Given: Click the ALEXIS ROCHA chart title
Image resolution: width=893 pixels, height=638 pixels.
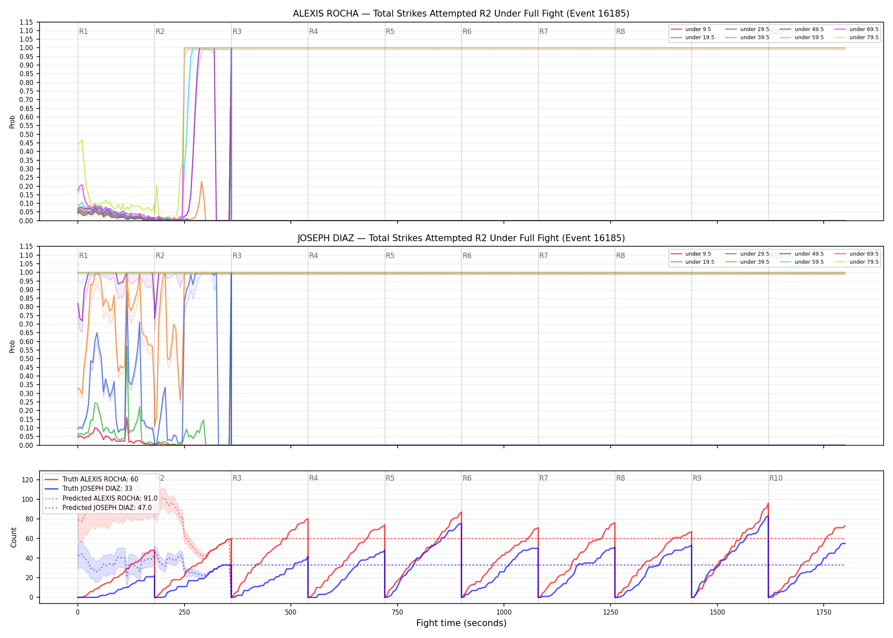Looking at the screenshot, I should pos(461,14).
